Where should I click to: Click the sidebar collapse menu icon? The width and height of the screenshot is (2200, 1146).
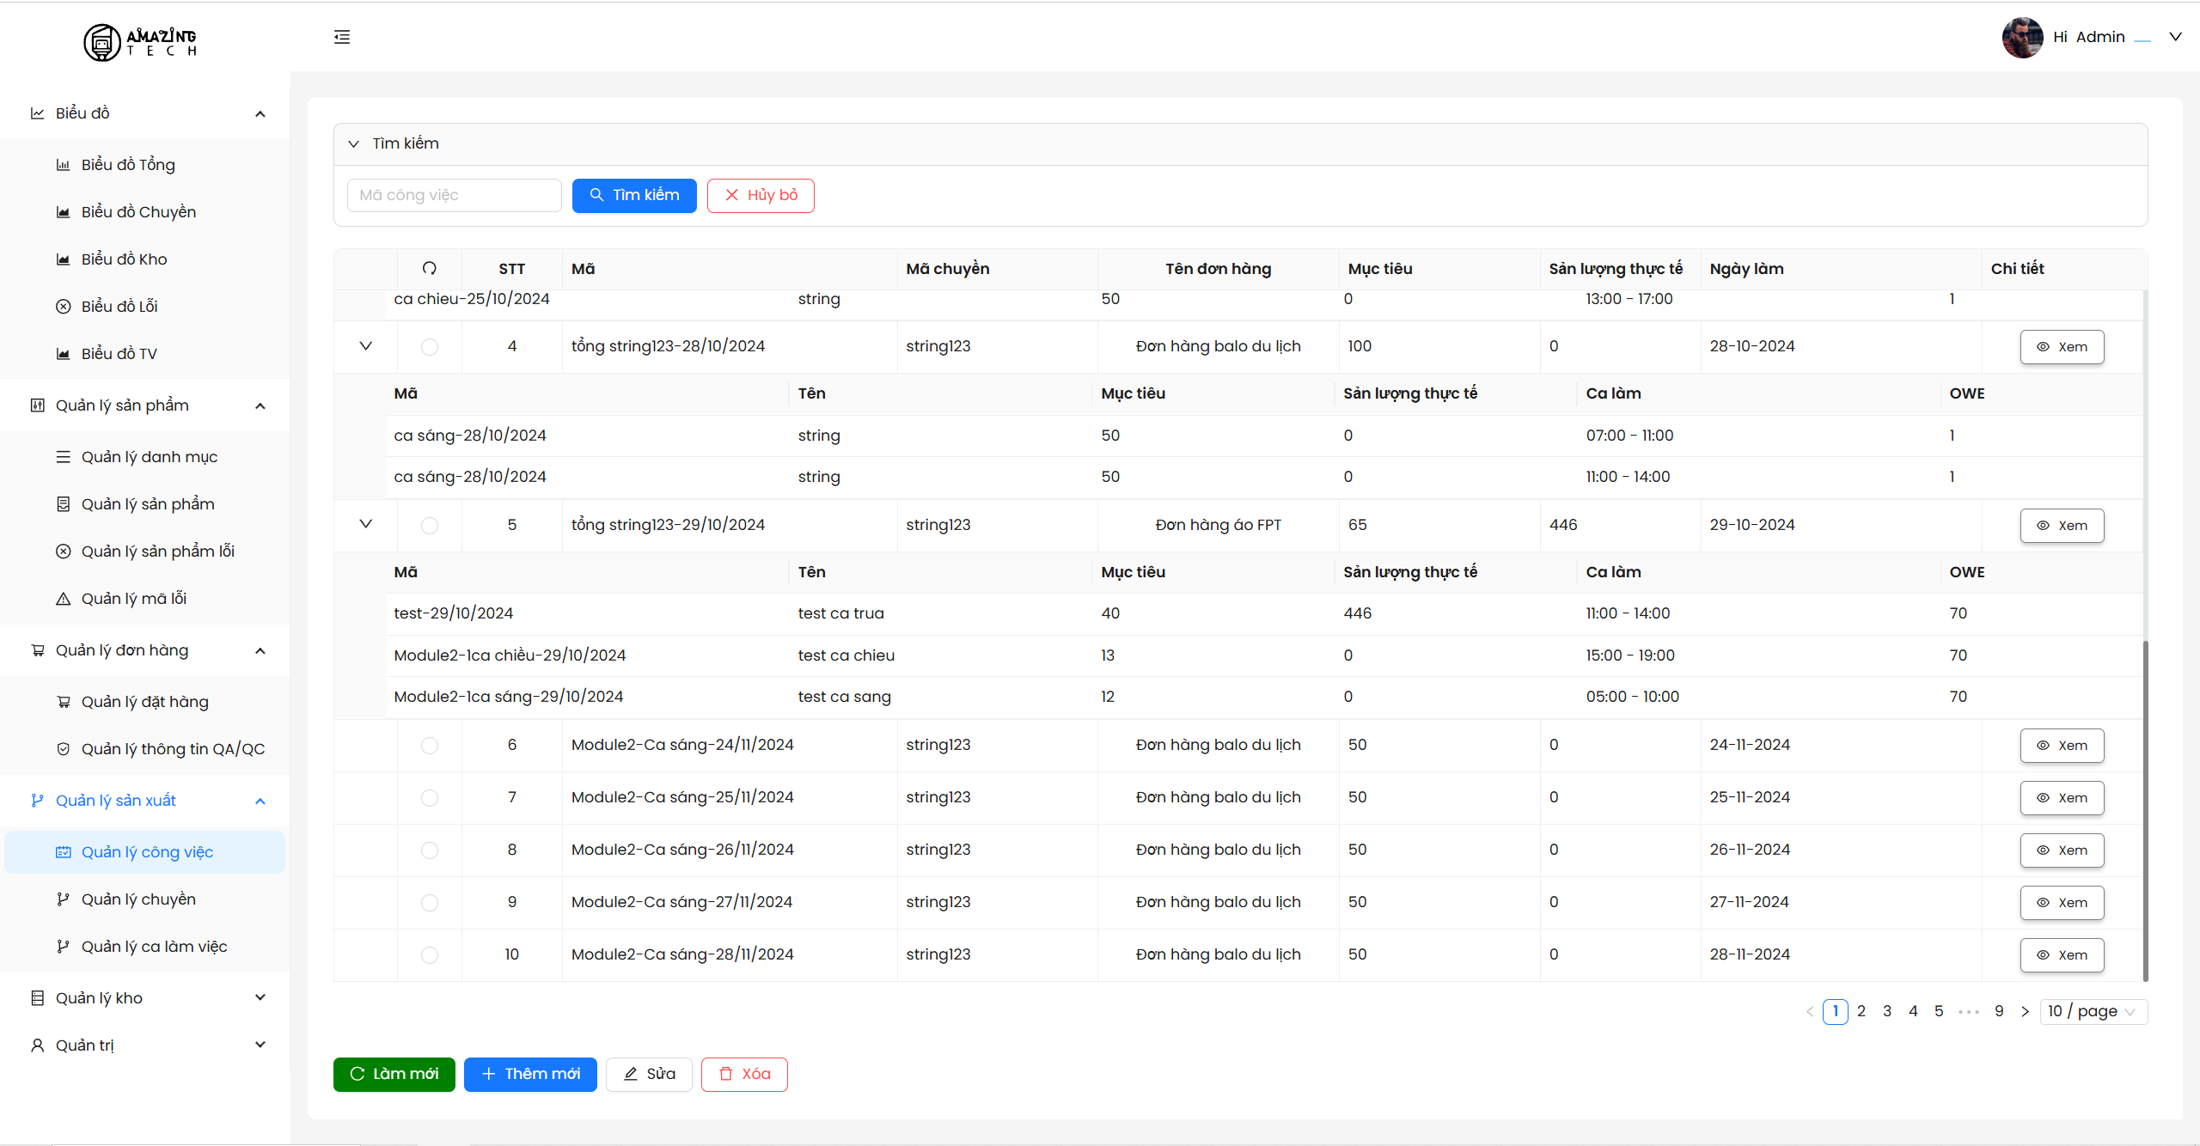pos(342,37)
